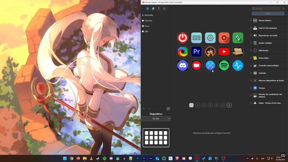This screenshot has width=288, height=162.
Task: Click the blue home icon in toolbar
Action: tap(147, 8)
